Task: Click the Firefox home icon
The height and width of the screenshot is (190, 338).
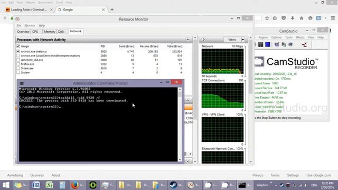Action: [x=302, y=18]
